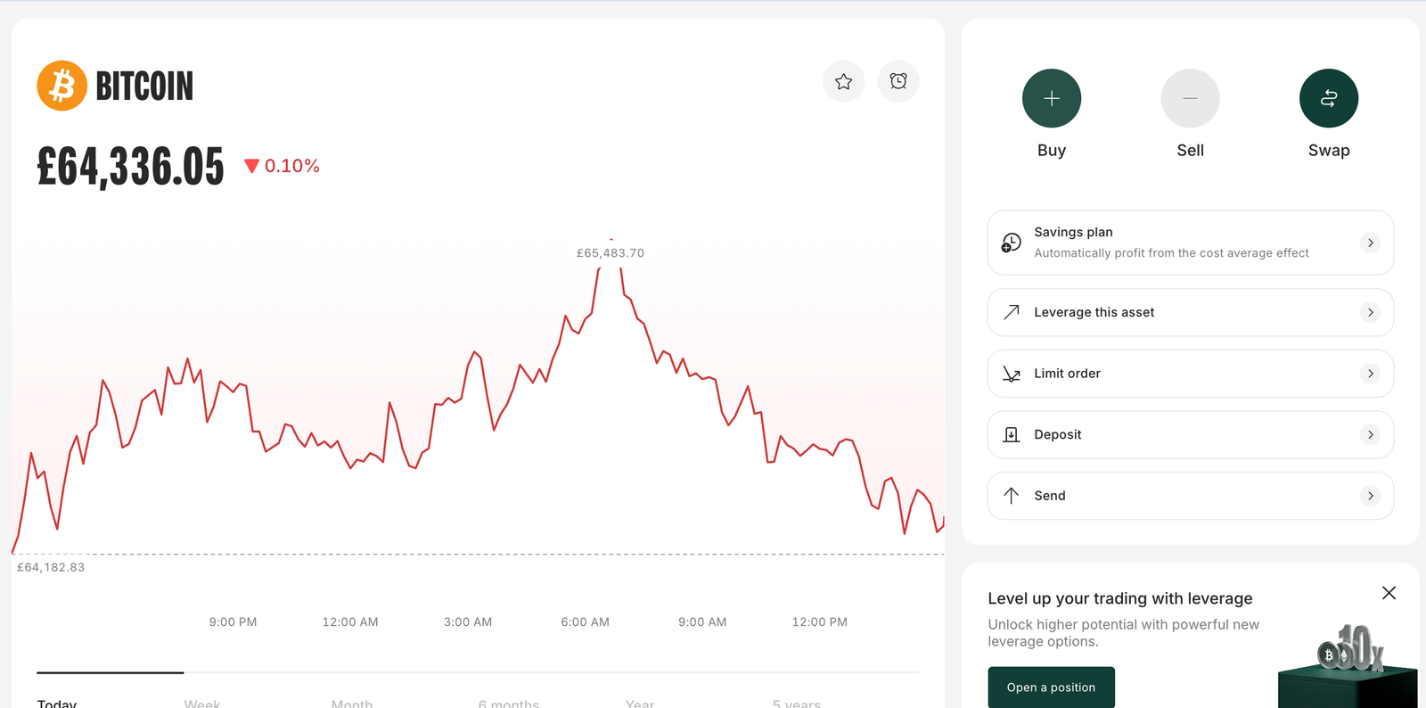Viewport: 1426px width, 708px height.
Task: Click the 12:00 AM axis label
Action: click(350, 622)
